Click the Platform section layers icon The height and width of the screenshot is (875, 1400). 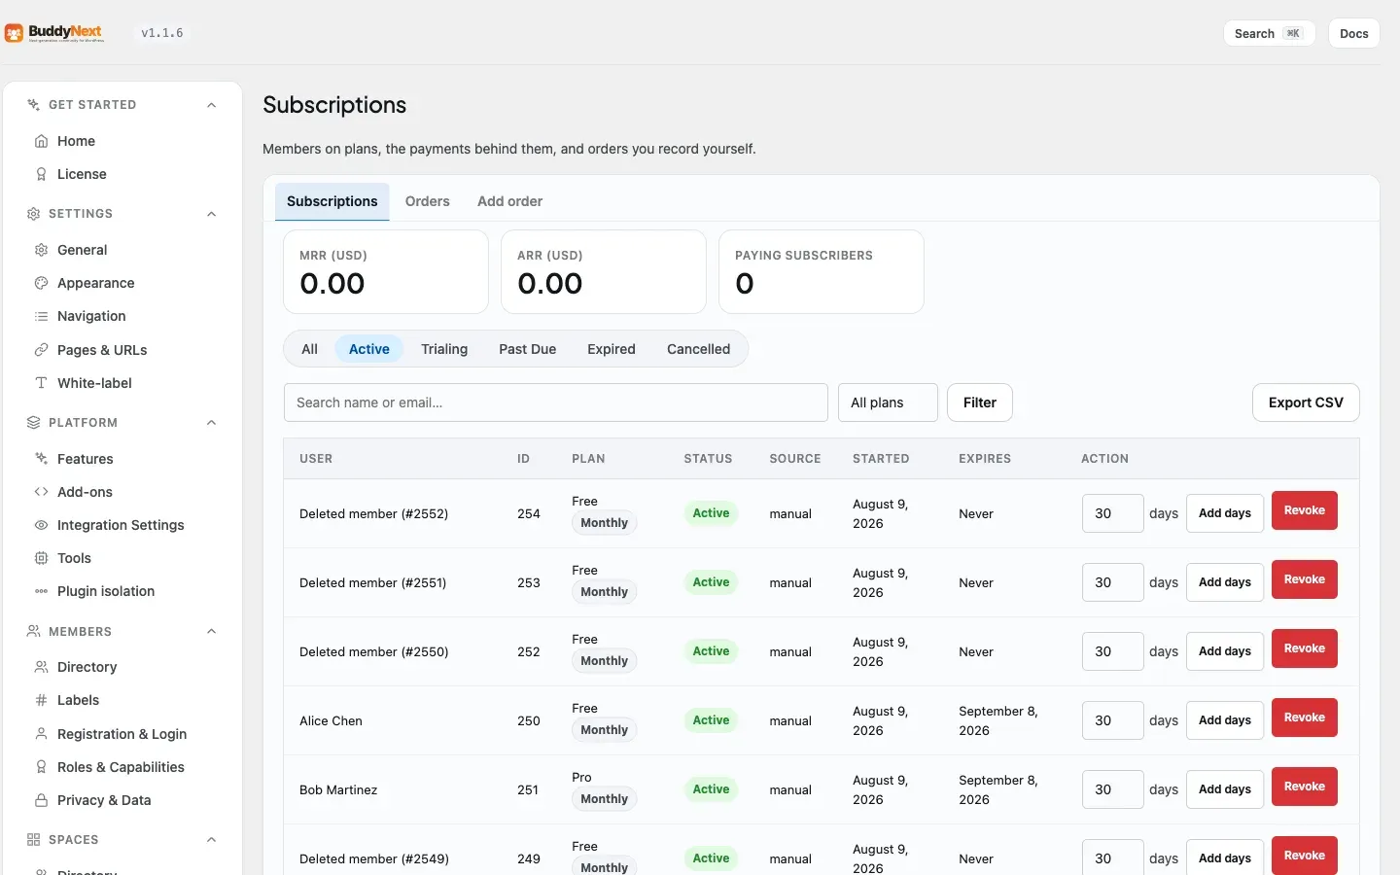(33, 423)
